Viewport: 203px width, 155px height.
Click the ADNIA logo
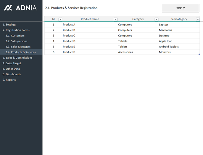click(20, 8)
